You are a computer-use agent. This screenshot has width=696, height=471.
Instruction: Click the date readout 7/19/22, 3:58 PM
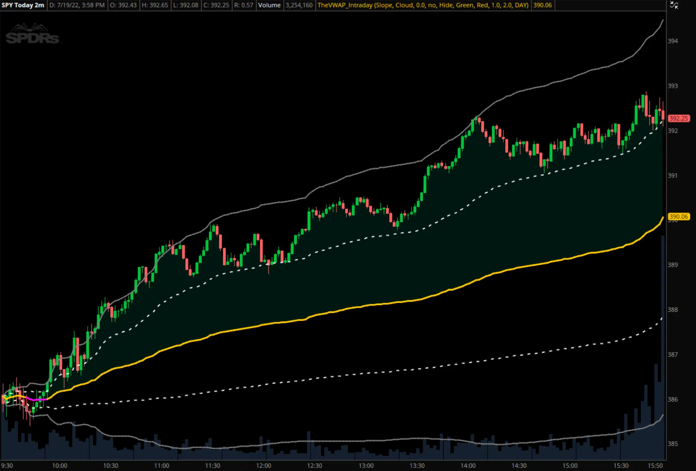[x=77, y=5]
